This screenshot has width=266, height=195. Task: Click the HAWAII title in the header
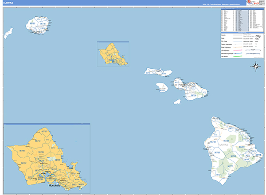click(x=8, y=3)
